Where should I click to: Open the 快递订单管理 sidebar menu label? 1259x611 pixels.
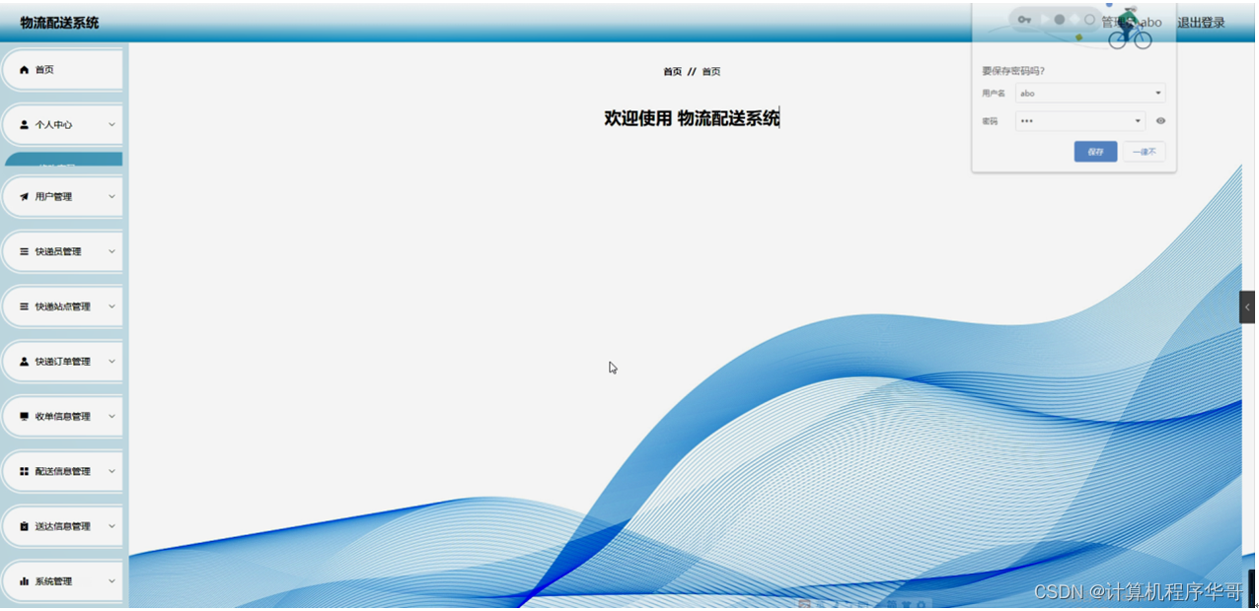click(62, 362)
